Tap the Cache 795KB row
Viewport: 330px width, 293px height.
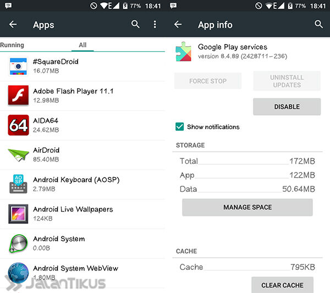pyautogui.click(x=248, y=267)
